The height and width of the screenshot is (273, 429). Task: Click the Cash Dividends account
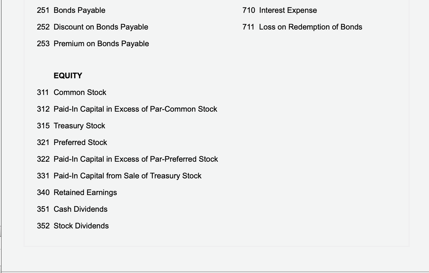[x=81, y=209]
